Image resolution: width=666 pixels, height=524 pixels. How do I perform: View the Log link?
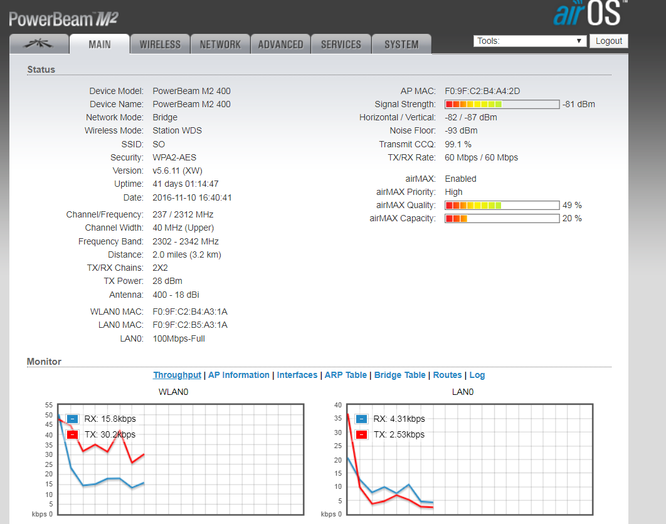pos(477,375)
